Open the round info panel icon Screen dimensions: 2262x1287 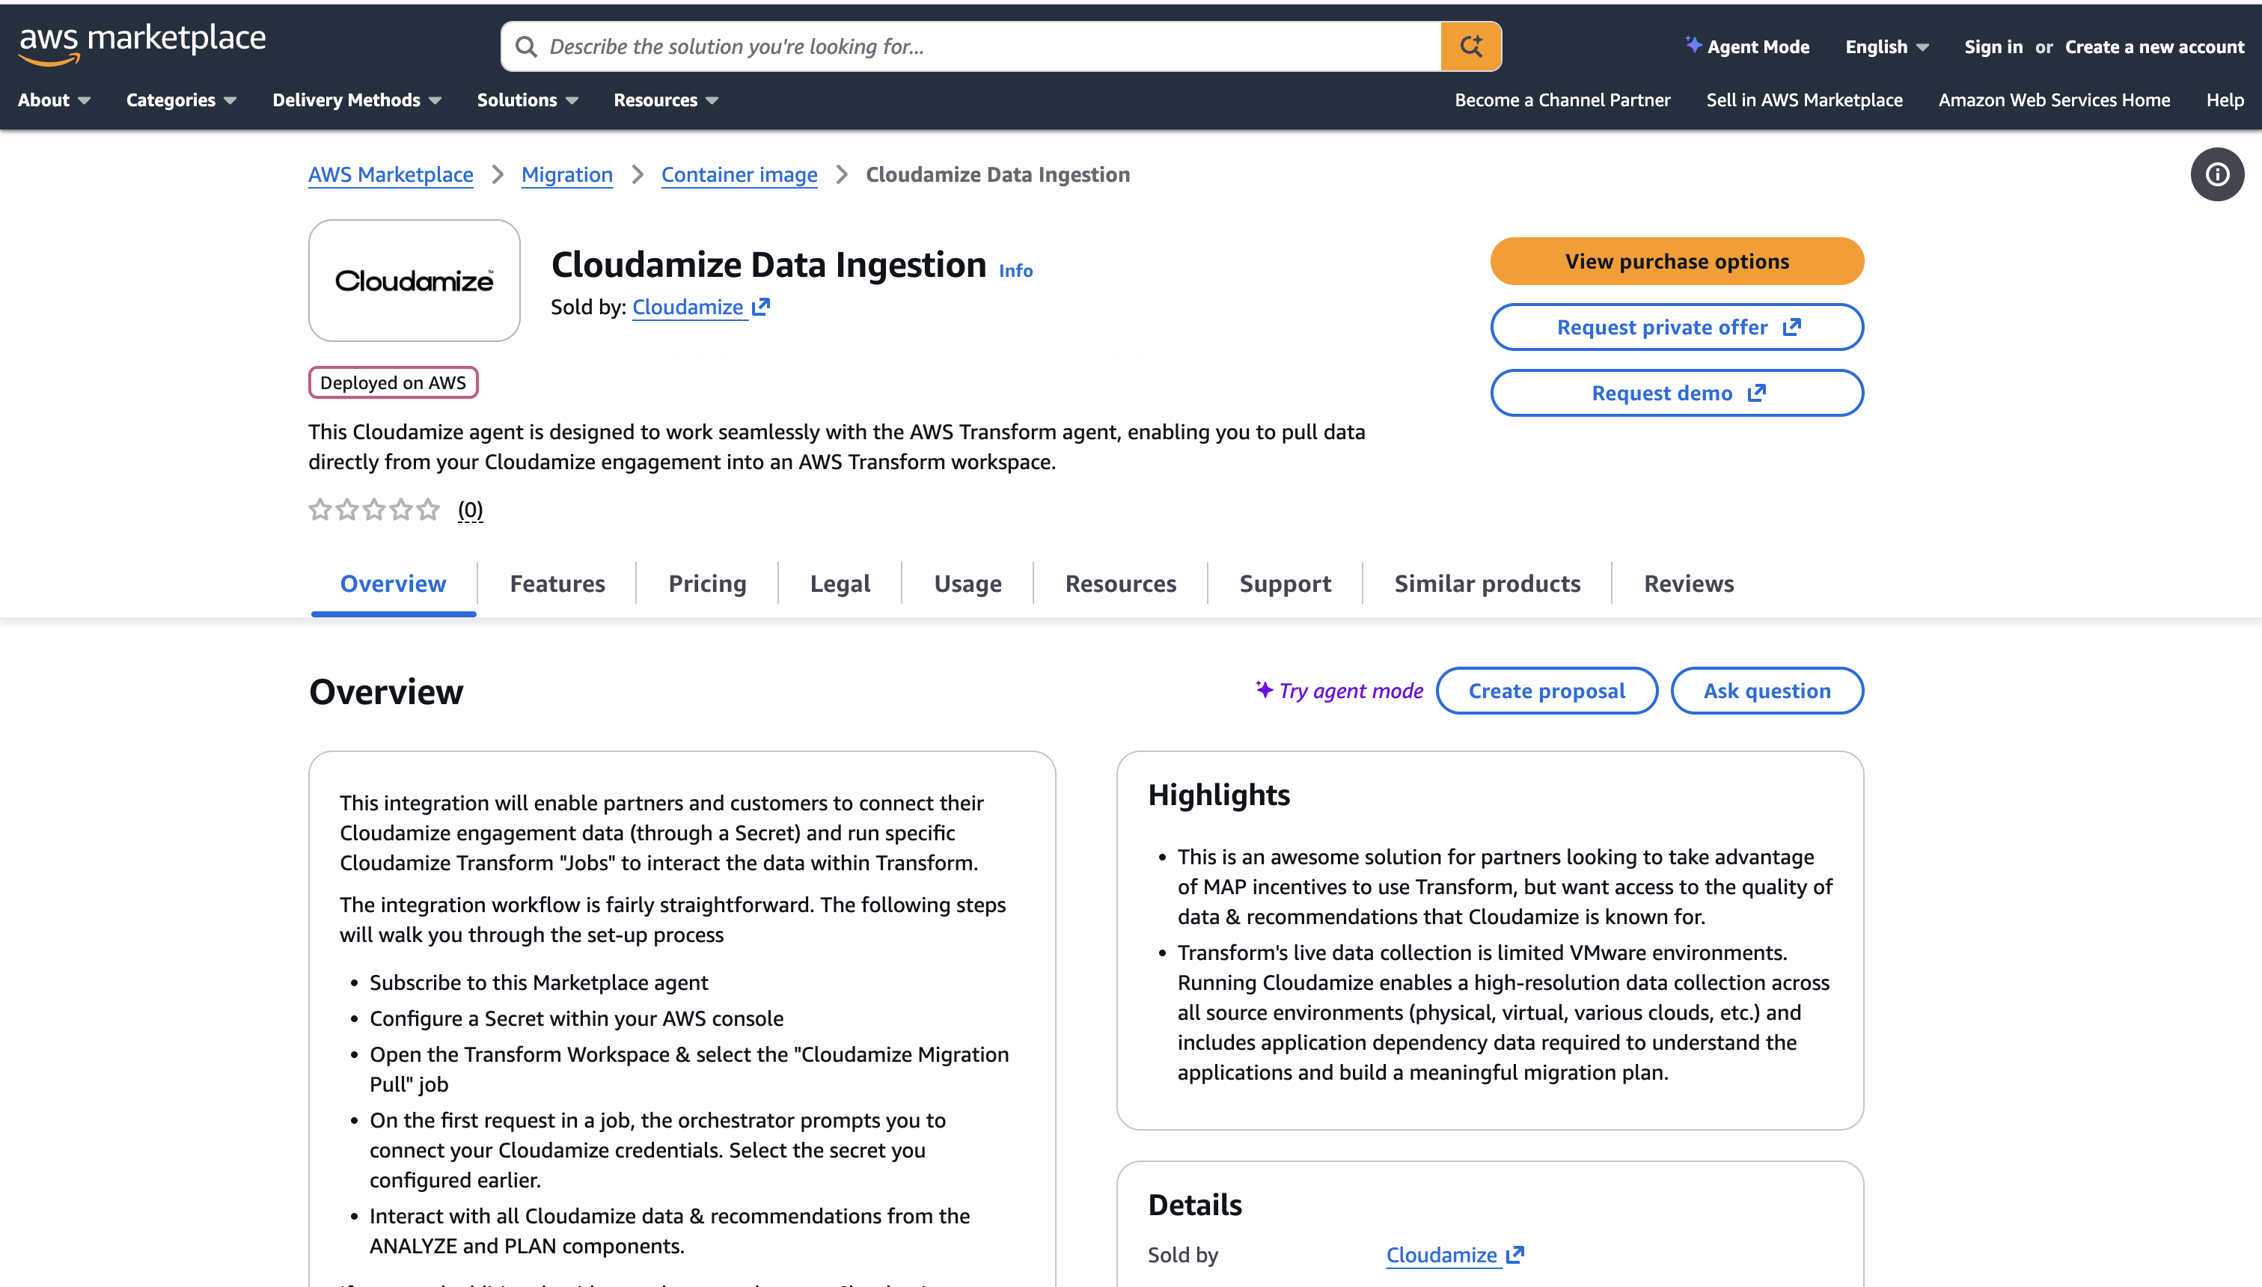coord(2216,174)
